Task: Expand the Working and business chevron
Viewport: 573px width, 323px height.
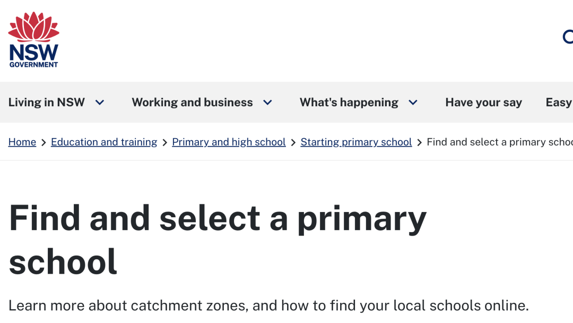Action: (x=268, y=103)
